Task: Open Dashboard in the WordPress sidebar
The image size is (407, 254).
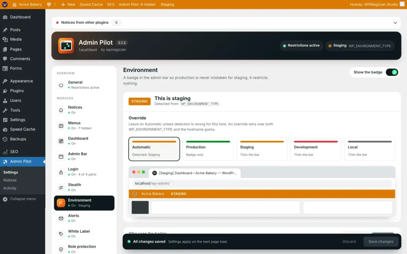Action: pyautogui.click(x=23, y=17)
